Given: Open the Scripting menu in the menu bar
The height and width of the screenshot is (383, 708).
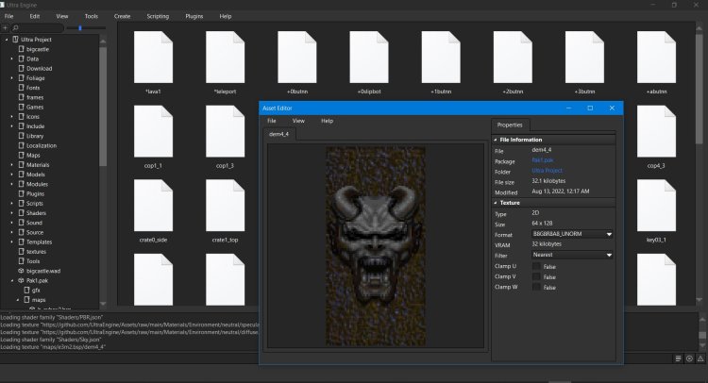Looking at the screenshot, I should 158,16.
